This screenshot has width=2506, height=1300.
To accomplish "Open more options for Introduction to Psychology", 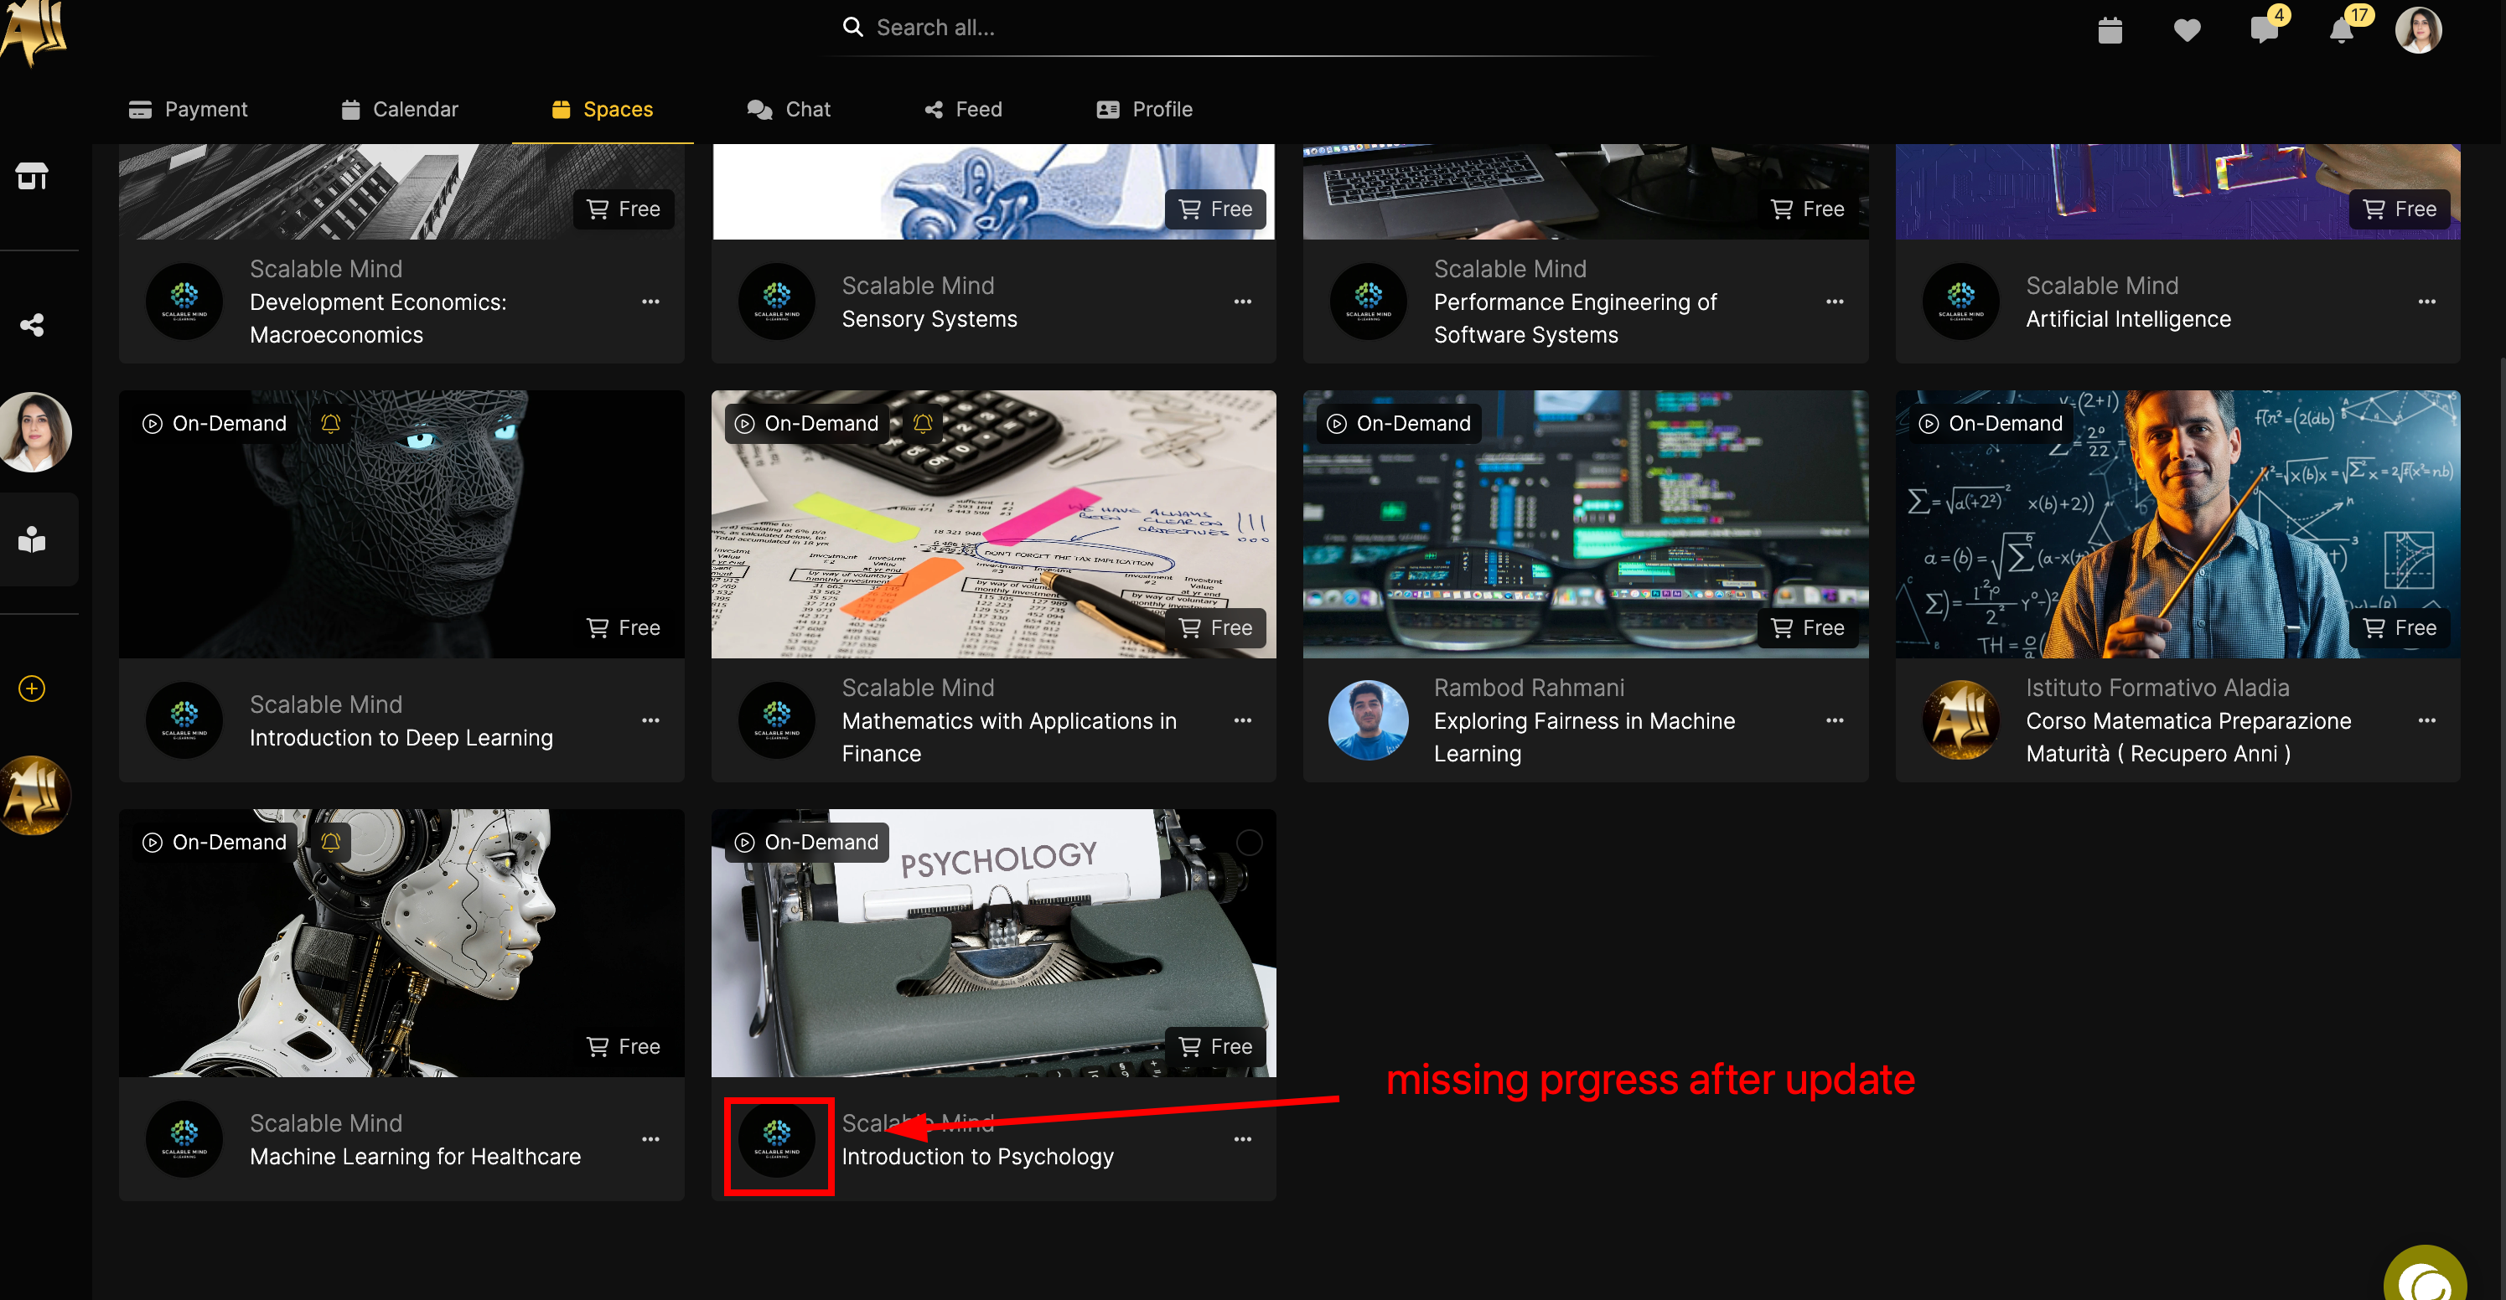I will coord(1242,1139).
